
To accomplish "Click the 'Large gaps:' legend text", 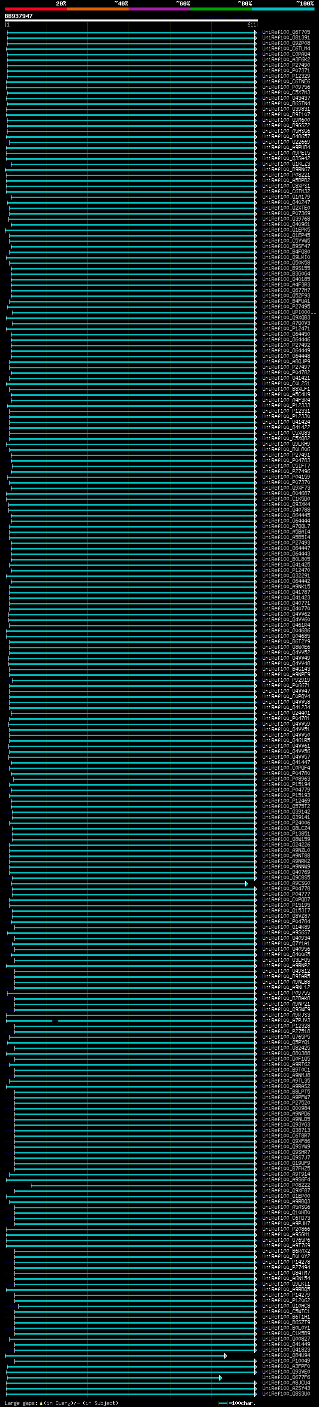I will [x=21, y=1403].
